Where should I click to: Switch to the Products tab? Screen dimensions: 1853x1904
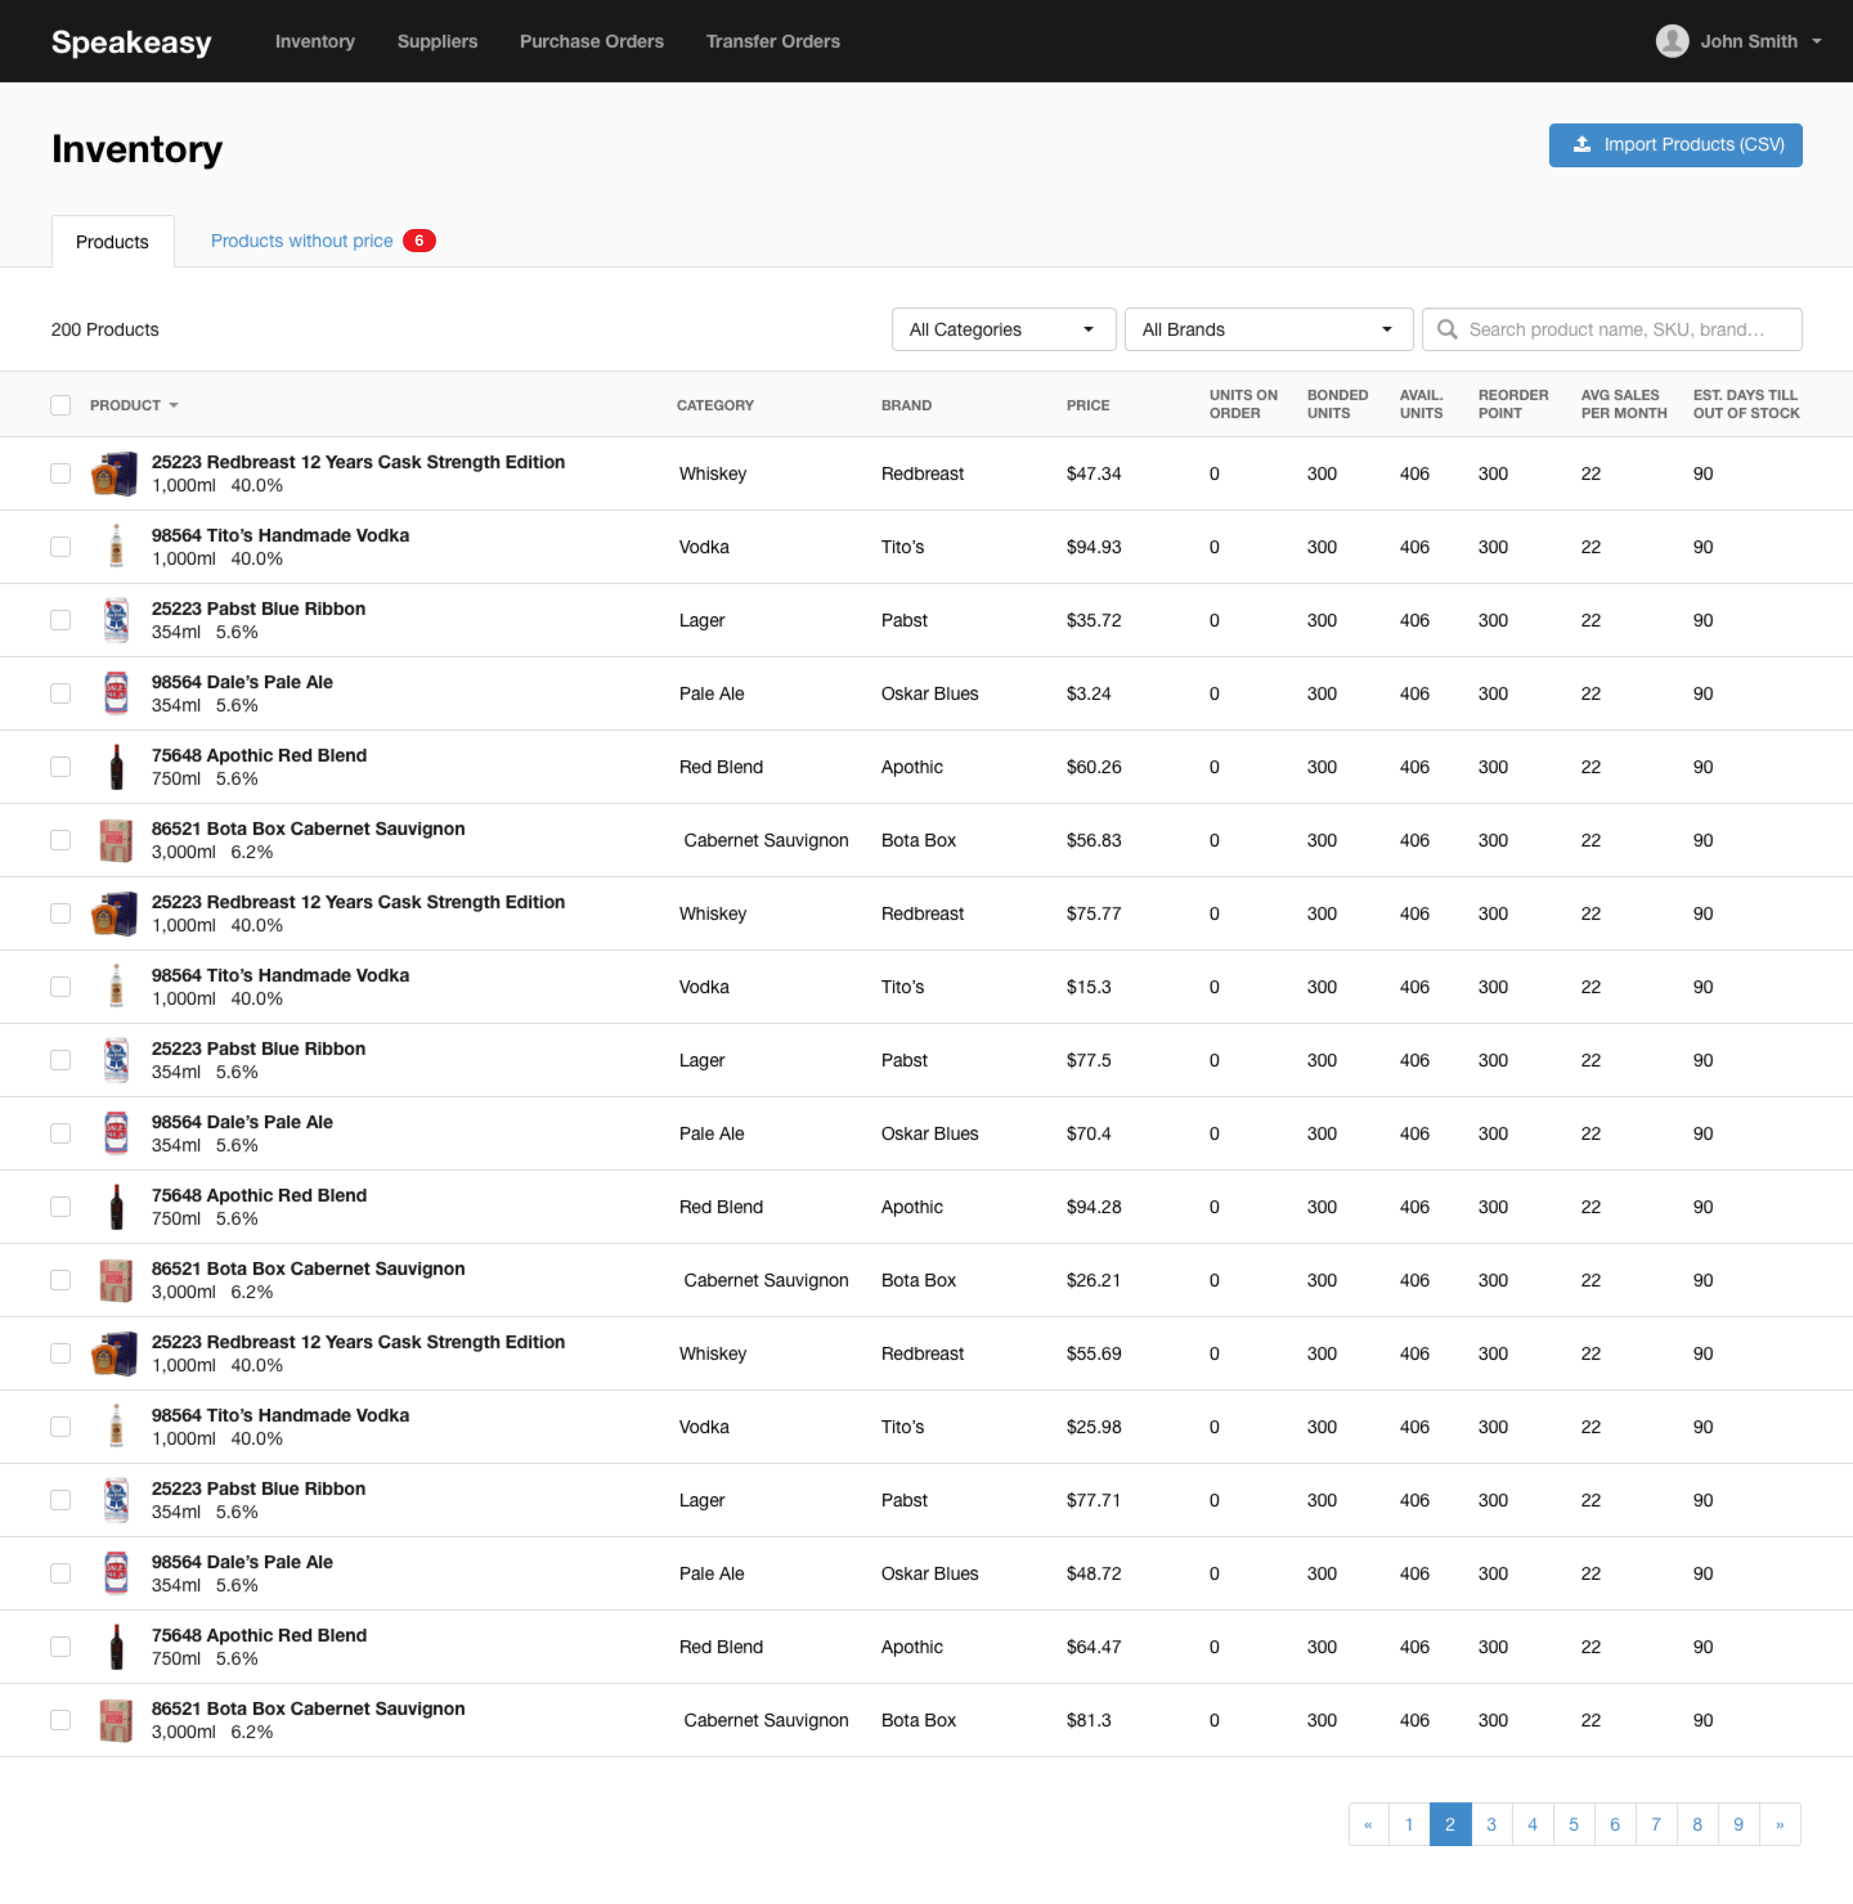pos(112,240)
